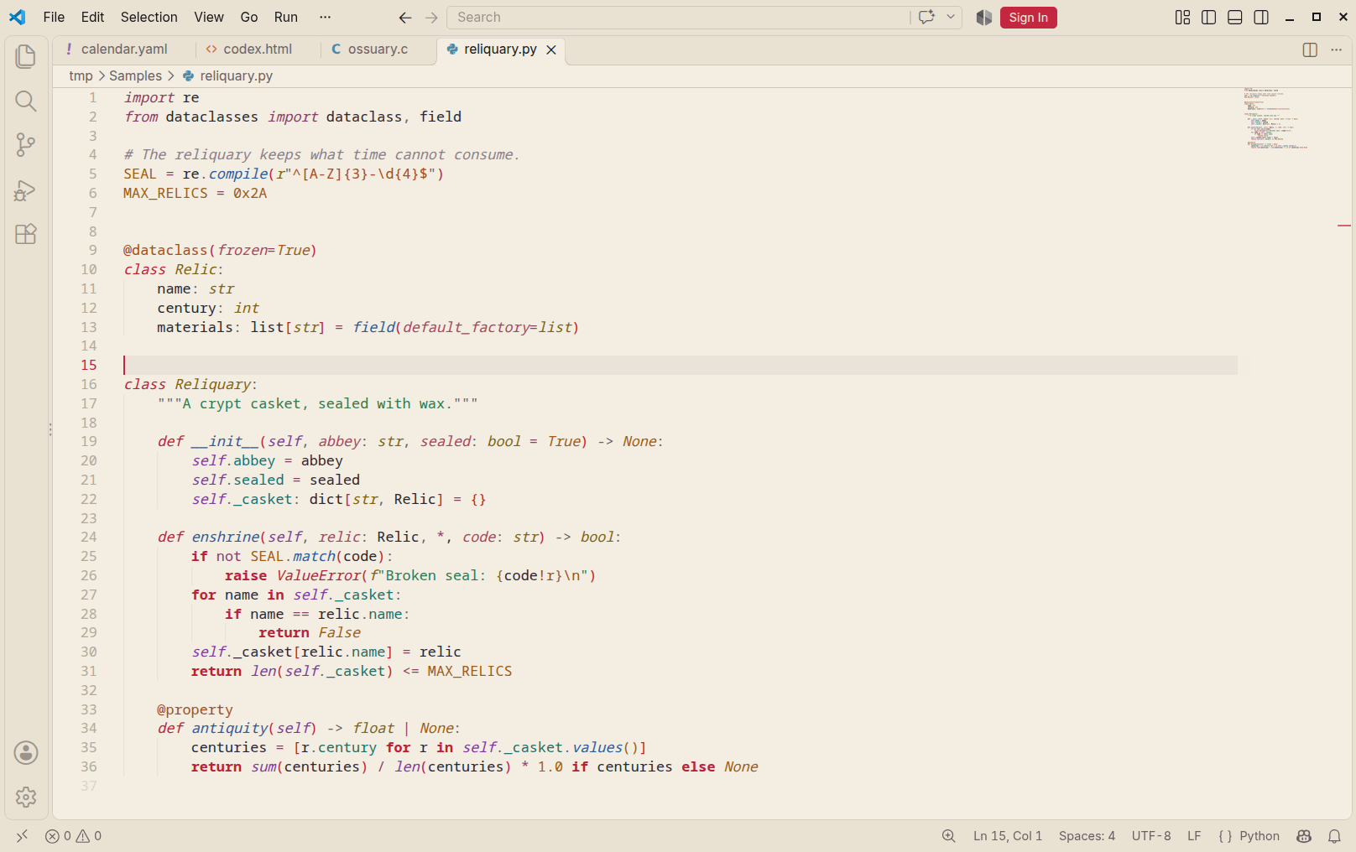Viewport: 1356px width, 852px height.
Task: Go back with the left arrow
Action: [405, 18]
